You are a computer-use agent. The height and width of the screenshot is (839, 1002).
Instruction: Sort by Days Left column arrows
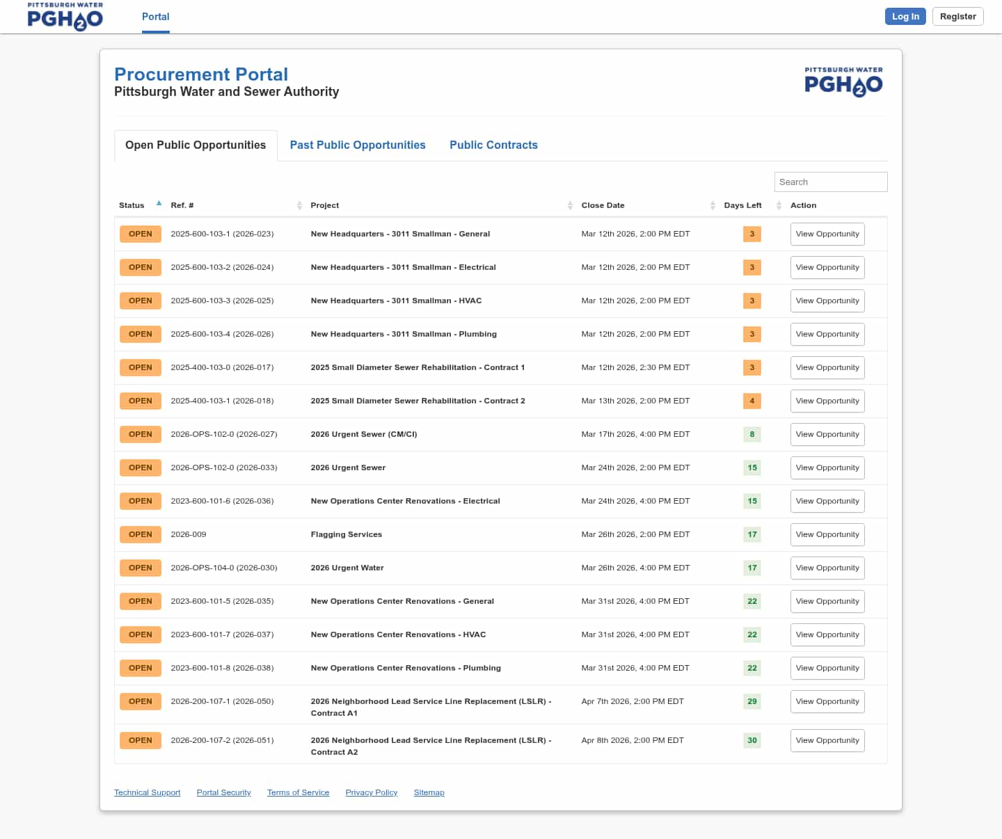[779, 205]
